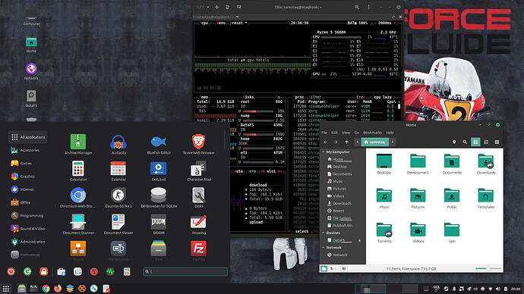Open the vpn folder
This screenshot has width=524, height=294.
pyautogui.click(x=452, y=233)
